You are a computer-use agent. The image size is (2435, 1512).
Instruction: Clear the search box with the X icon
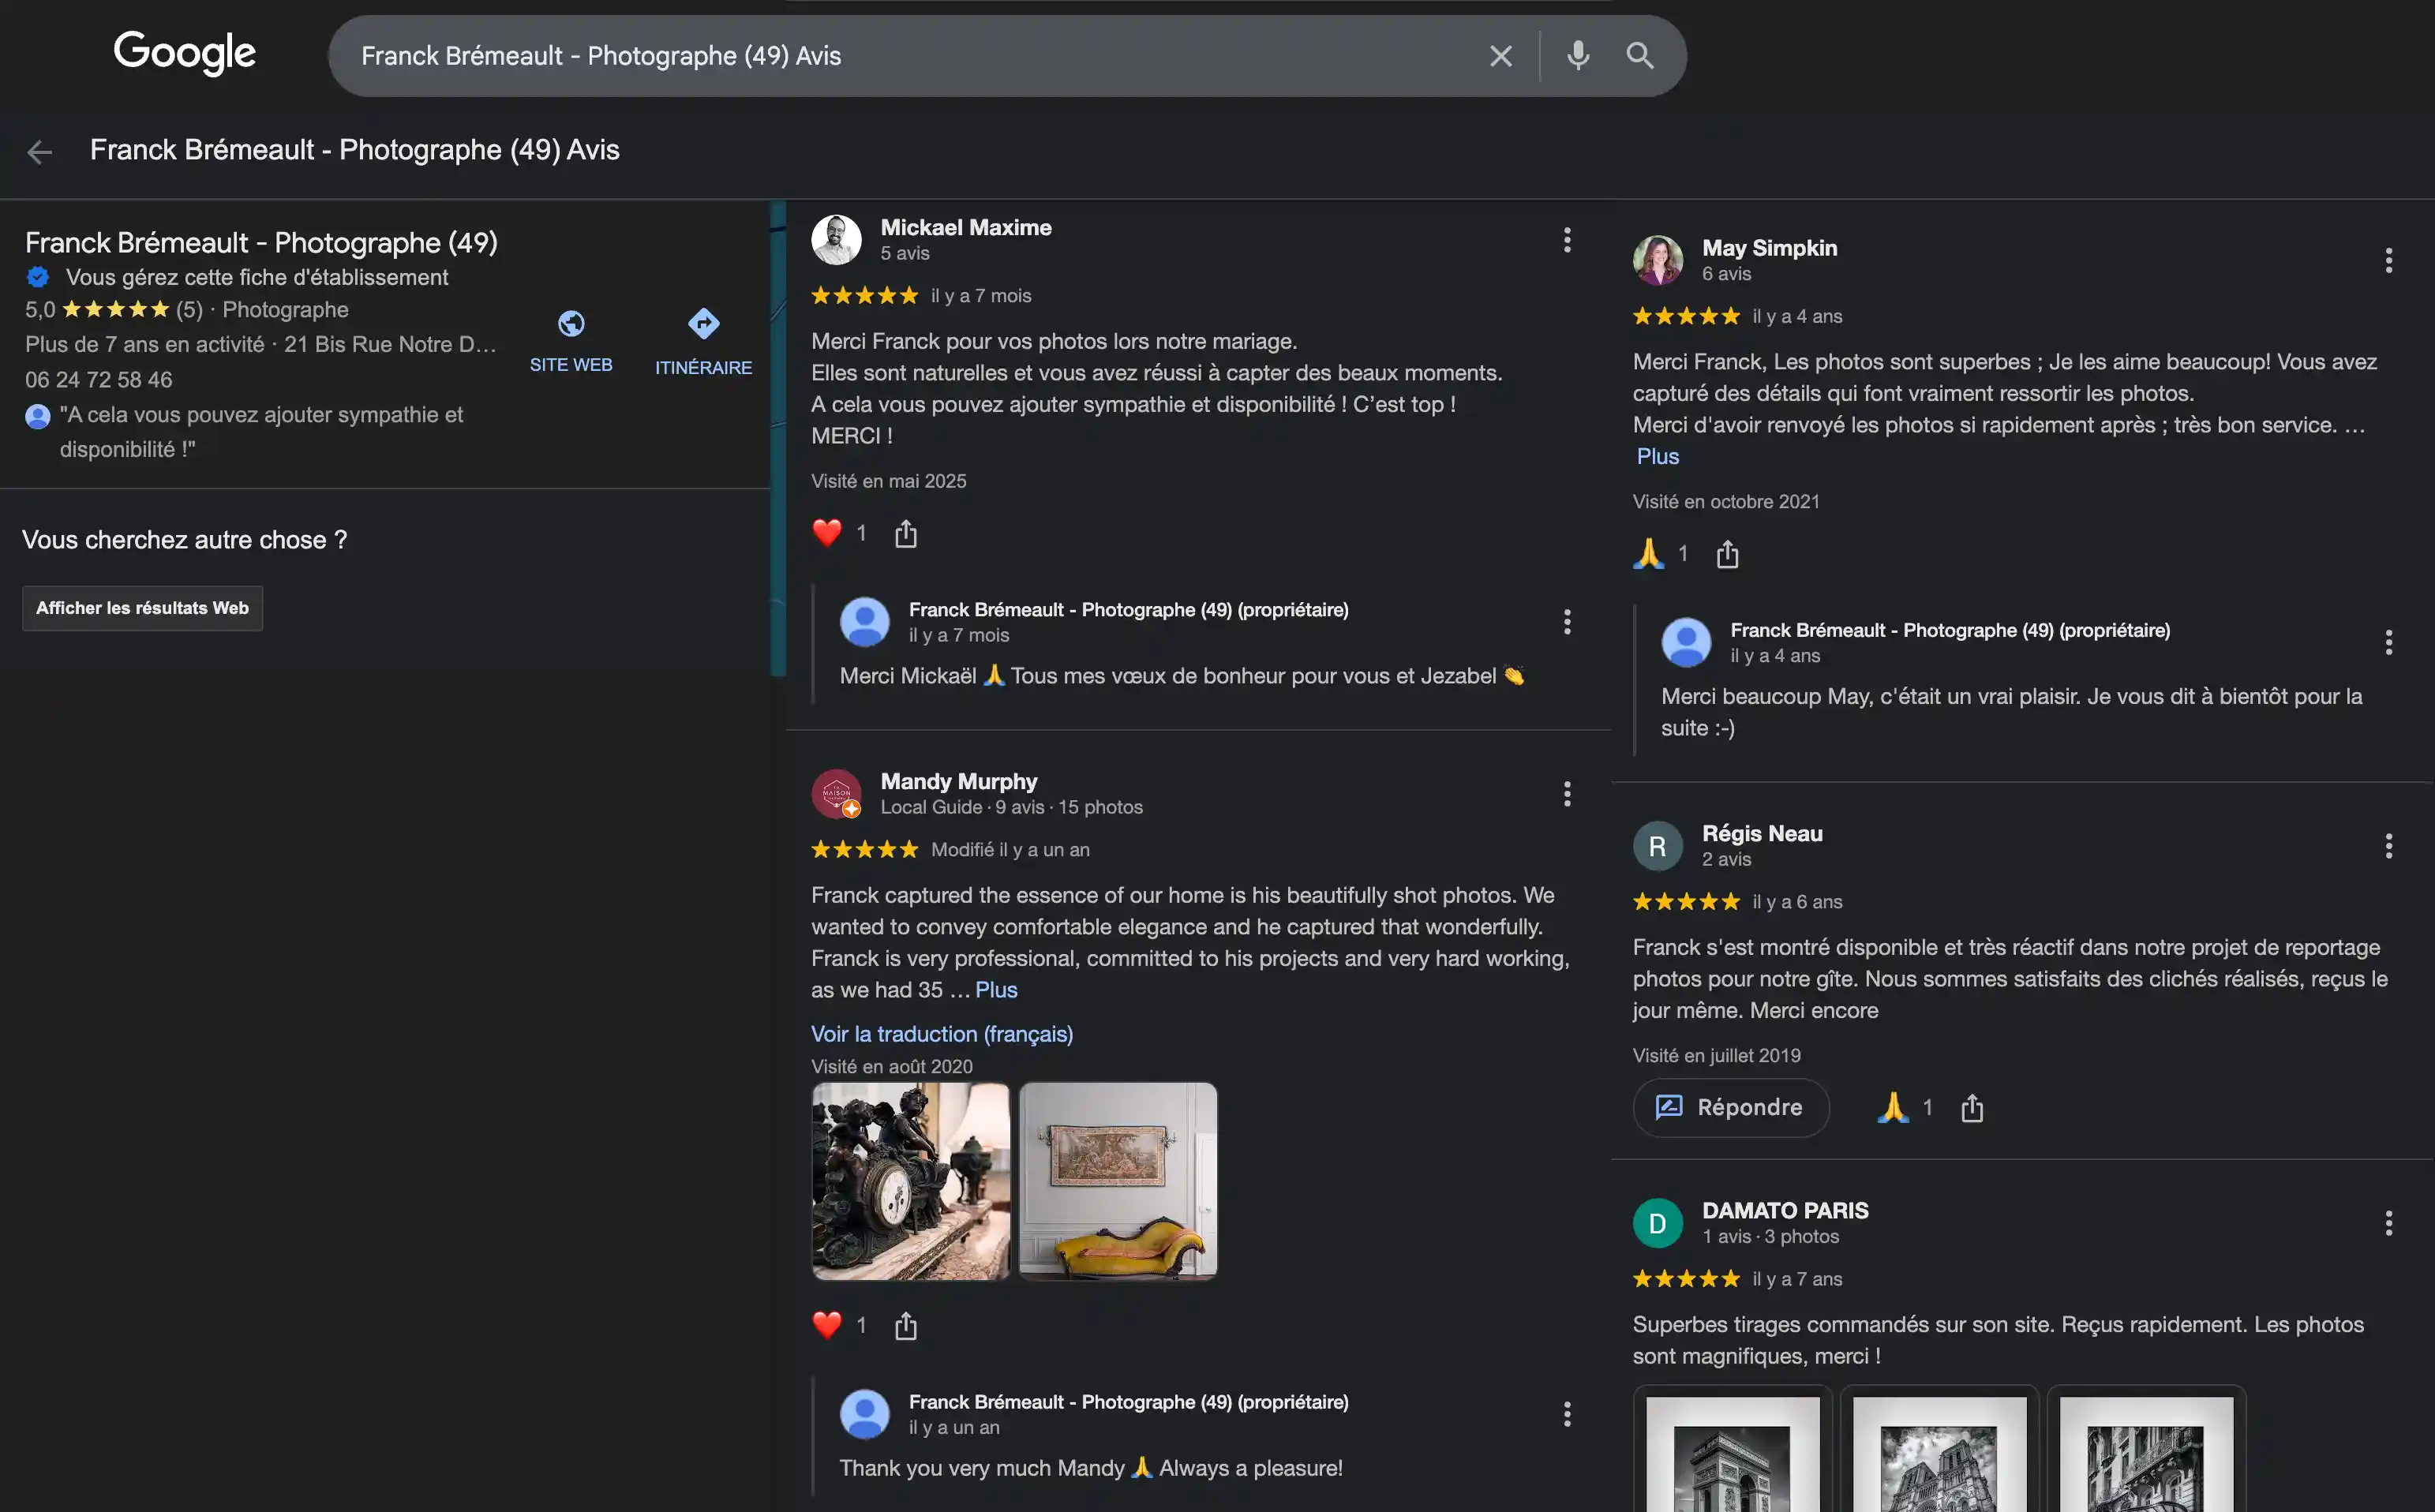[1500, 56]
